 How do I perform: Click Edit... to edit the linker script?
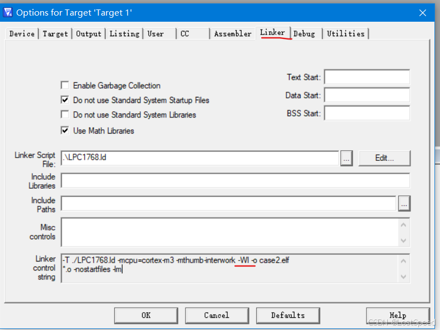point(384,158)
